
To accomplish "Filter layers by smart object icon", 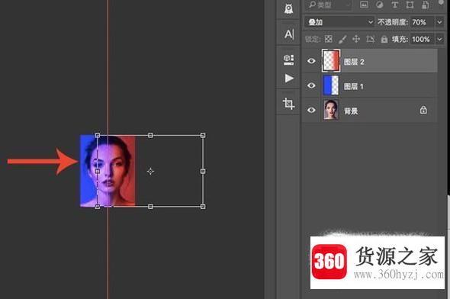I will (x=425, y=5).
